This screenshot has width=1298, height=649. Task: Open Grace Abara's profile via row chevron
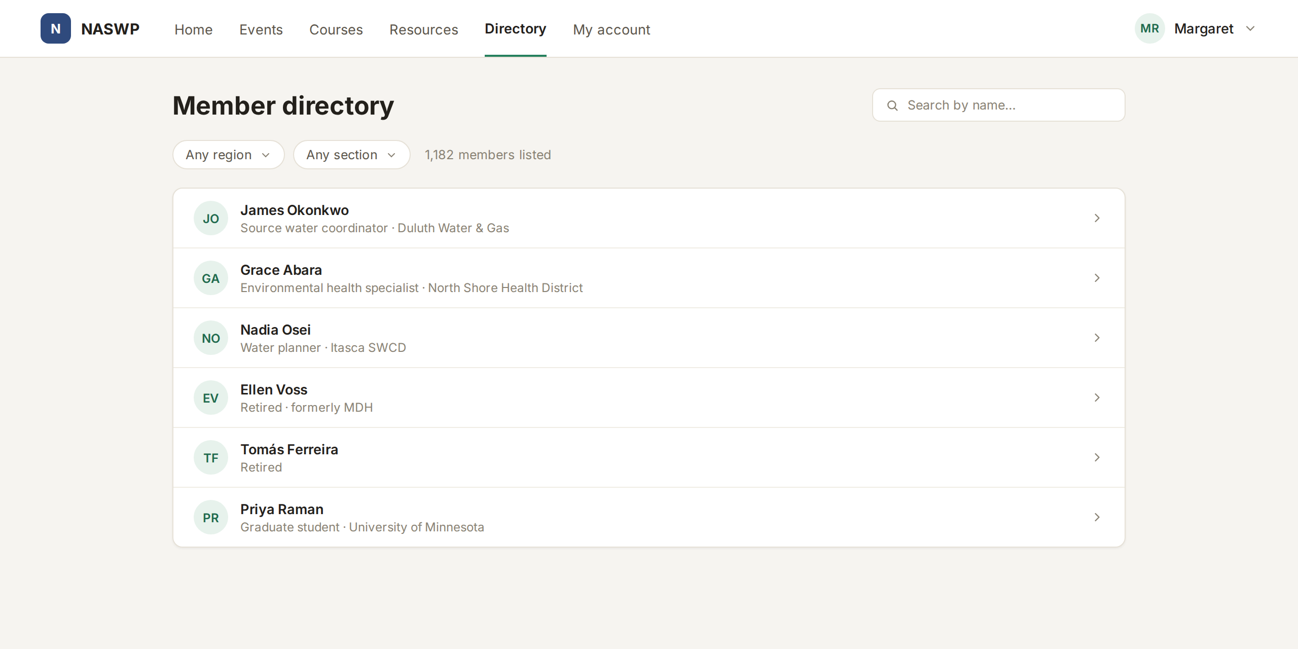pyautogui.click(x=1097, y=278)
